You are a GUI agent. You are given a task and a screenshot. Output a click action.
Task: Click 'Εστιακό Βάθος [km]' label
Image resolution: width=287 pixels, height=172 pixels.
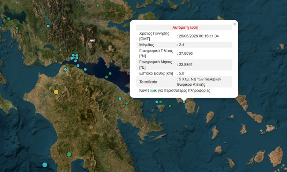point(156,73)
